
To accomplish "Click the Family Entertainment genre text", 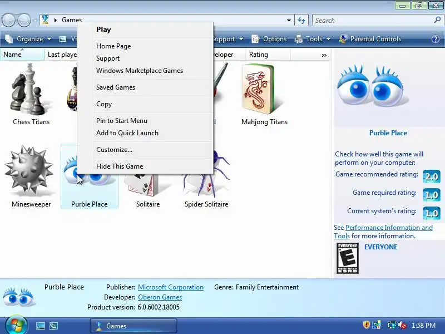I will (x=267, y=287).
